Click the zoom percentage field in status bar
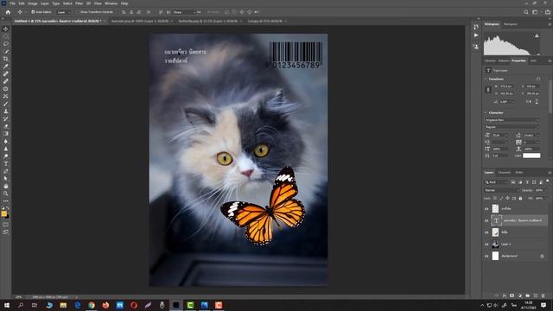 pyautogui.click(x=19, y=297)
